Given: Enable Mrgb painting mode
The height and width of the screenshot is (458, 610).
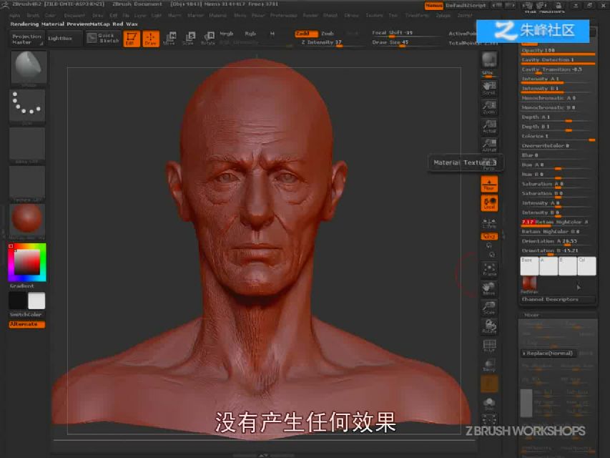Looking at the screenshot, I should pos(227,34).
